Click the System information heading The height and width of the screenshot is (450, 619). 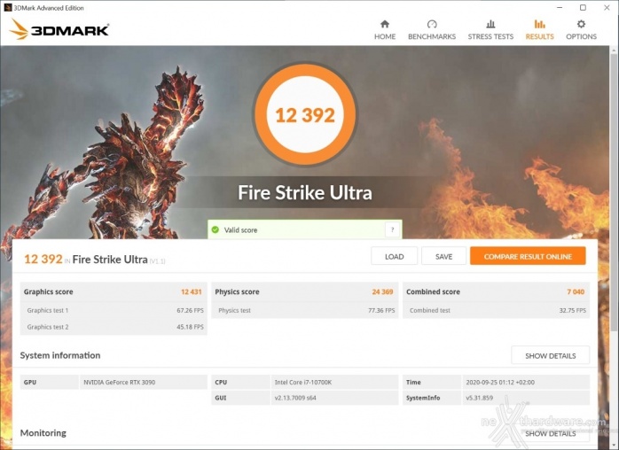pos(60,355)
